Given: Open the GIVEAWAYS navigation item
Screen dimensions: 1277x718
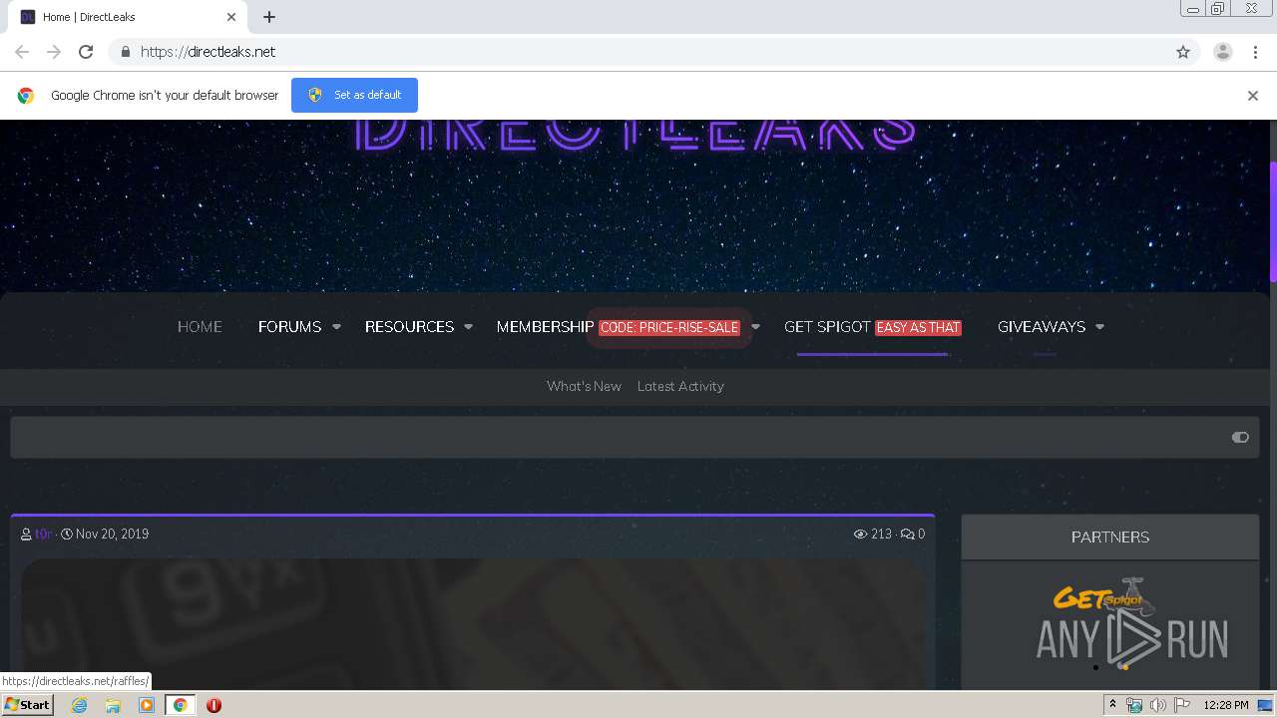Looking at the screenshot, I should point(1042,327).
